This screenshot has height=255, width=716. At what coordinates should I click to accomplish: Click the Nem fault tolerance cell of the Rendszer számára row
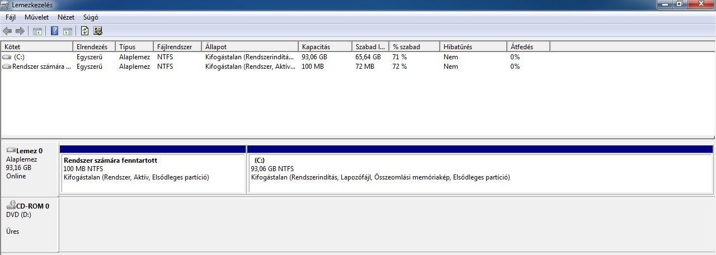[451, 67]
